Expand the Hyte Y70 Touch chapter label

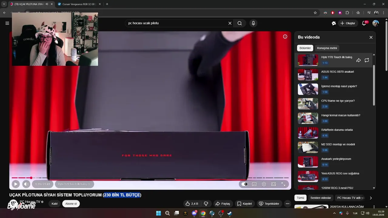(74, 184)
